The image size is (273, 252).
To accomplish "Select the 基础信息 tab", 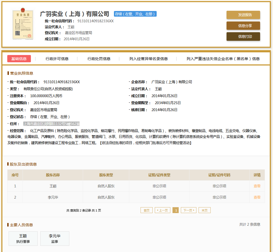I will pos(19,59).
